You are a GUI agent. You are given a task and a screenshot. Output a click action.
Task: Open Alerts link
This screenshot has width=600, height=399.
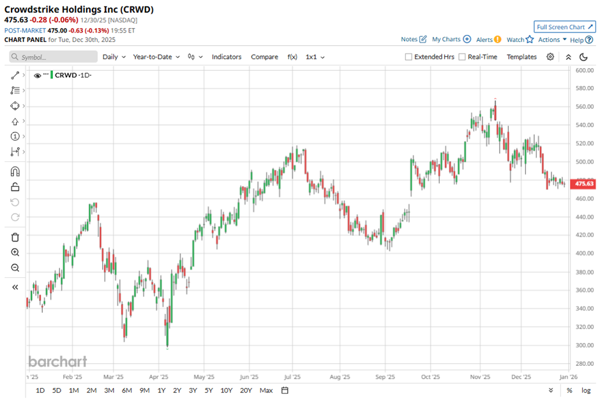489,40
